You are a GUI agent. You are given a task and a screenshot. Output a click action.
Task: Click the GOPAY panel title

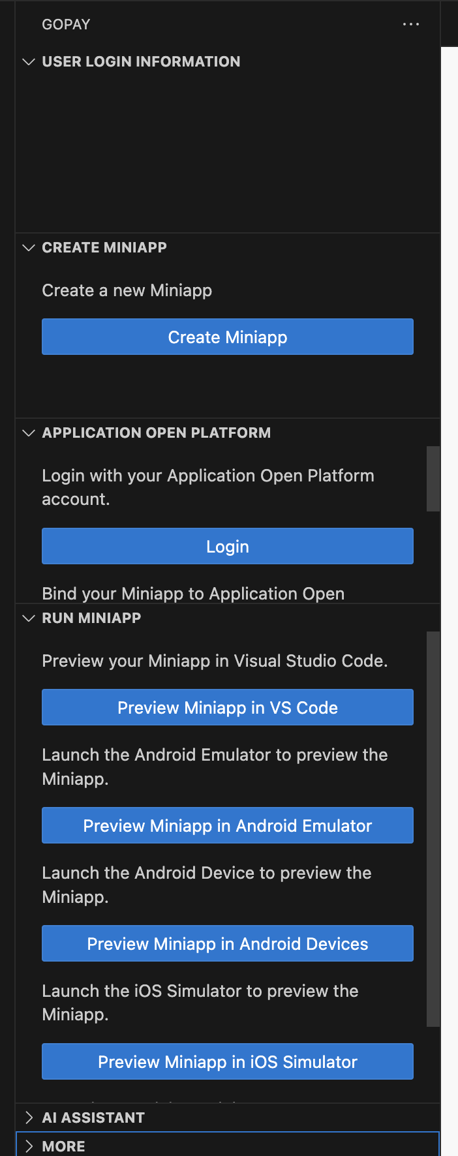point(66,24)
